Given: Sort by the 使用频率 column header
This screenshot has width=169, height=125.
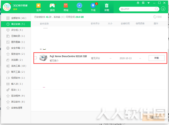Looking at the screenshot, I should click(140, 24).
